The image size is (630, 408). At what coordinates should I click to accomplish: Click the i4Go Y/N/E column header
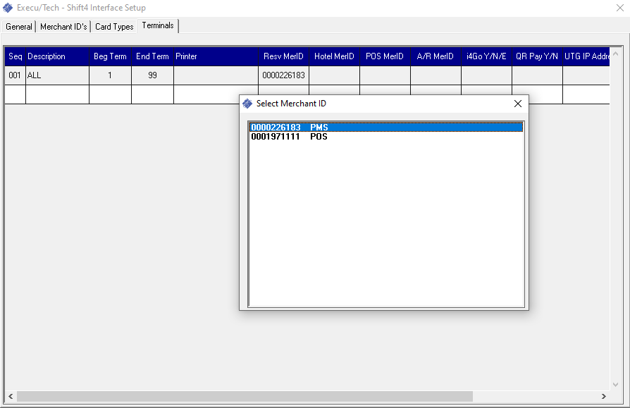click(486, 56)
